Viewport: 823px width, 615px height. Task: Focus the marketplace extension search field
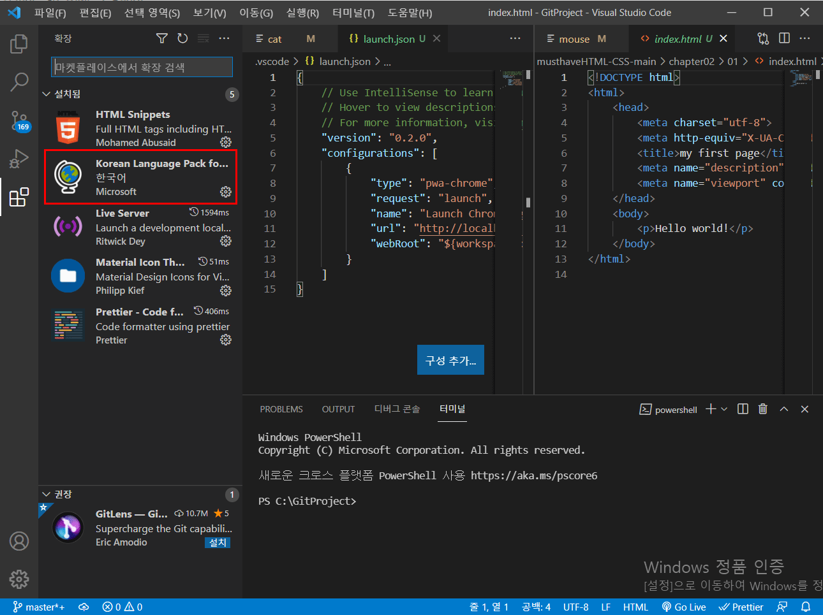pos(142,67)
